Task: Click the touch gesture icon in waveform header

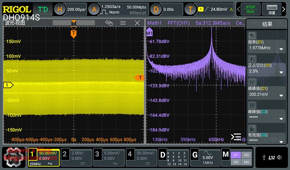Action: pyautogui.click(x=110, y=23)
